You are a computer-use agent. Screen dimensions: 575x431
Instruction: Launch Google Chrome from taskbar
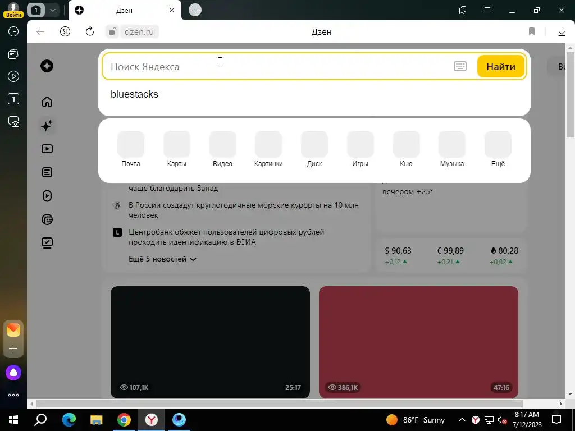[x=124, y=420]
